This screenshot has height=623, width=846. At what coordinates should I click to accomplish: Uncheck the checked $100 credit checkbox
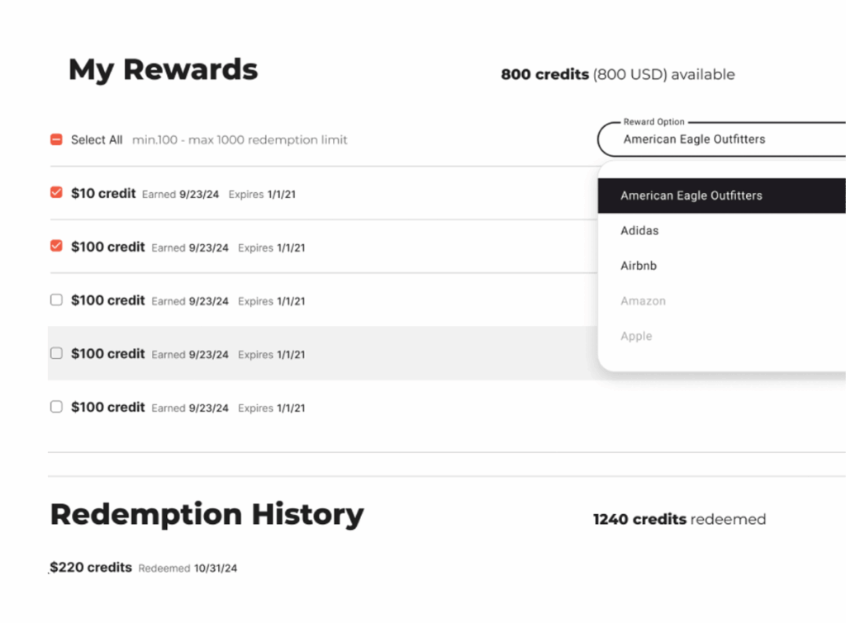pos(56,246)
